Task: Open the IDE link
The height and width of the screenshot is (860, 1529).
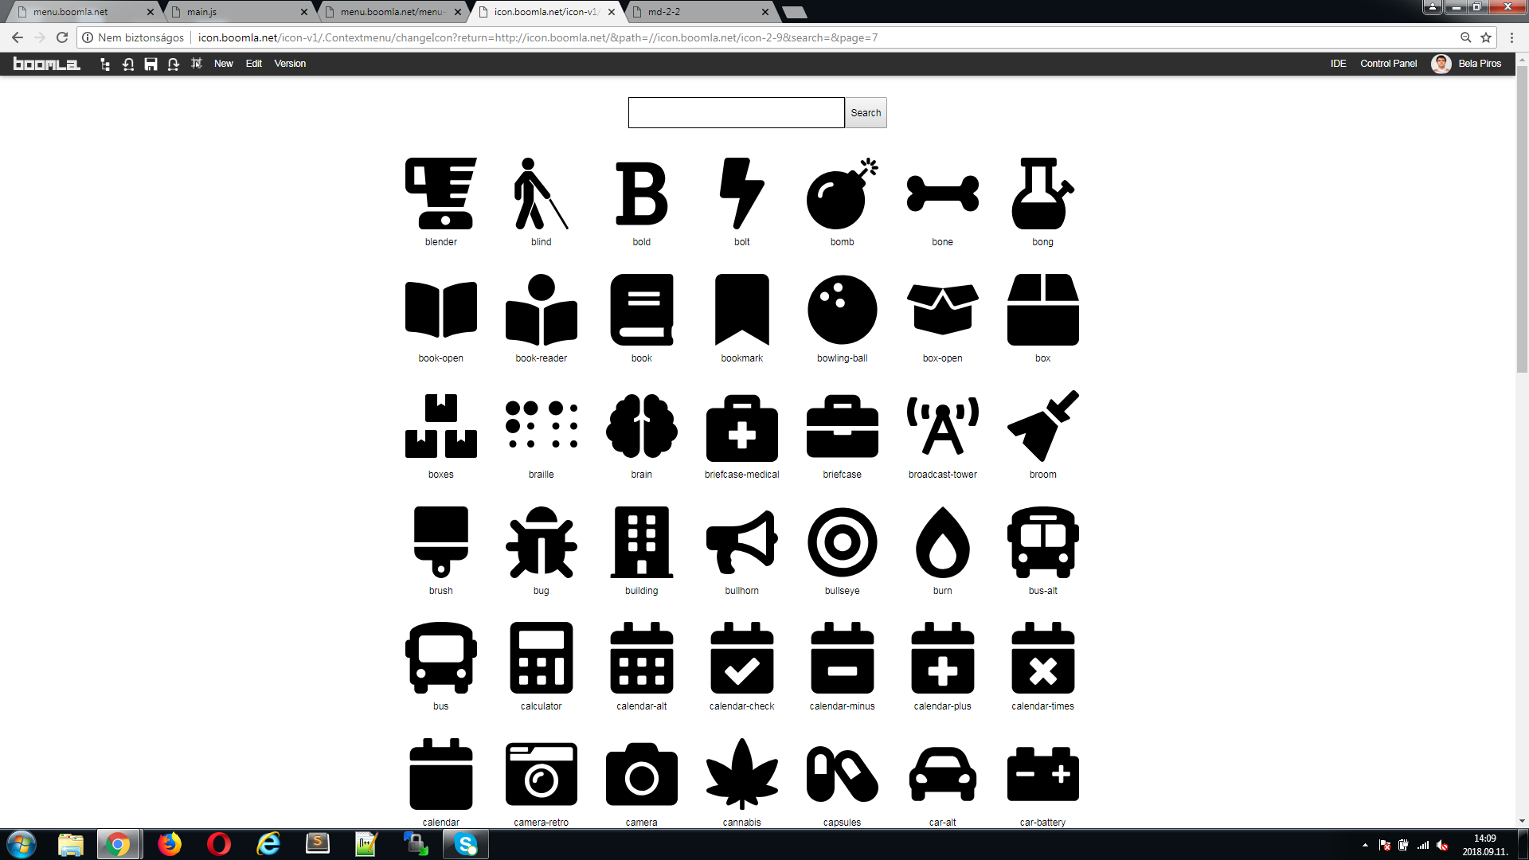Action: coord(1338,64)
